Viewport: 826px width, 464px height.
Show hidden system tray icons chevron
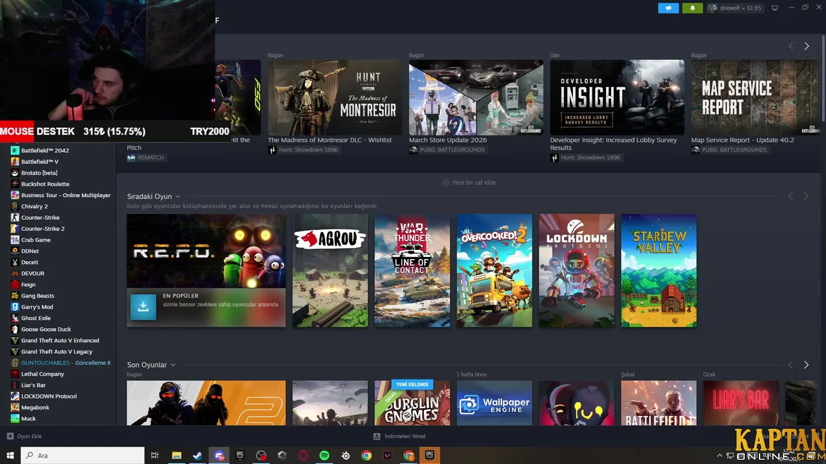click(x=720, y=456)
